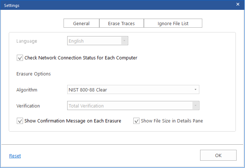This screenshot has width=245, height=168.
Task: Select the English language combo box field
Action: [x=97, y=41]
